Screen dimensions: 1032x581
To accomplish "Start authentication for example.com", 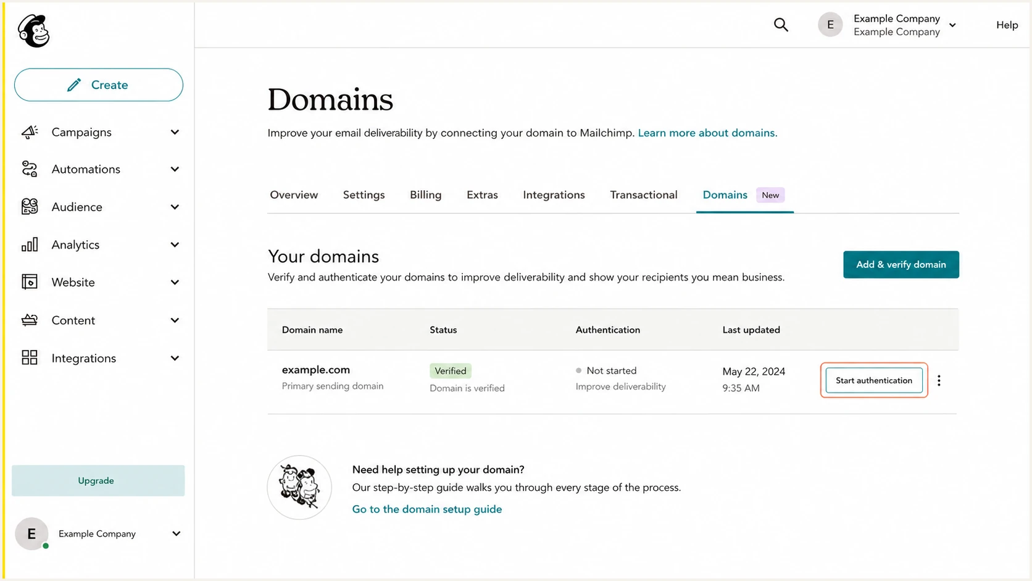I will coord(873,380).
